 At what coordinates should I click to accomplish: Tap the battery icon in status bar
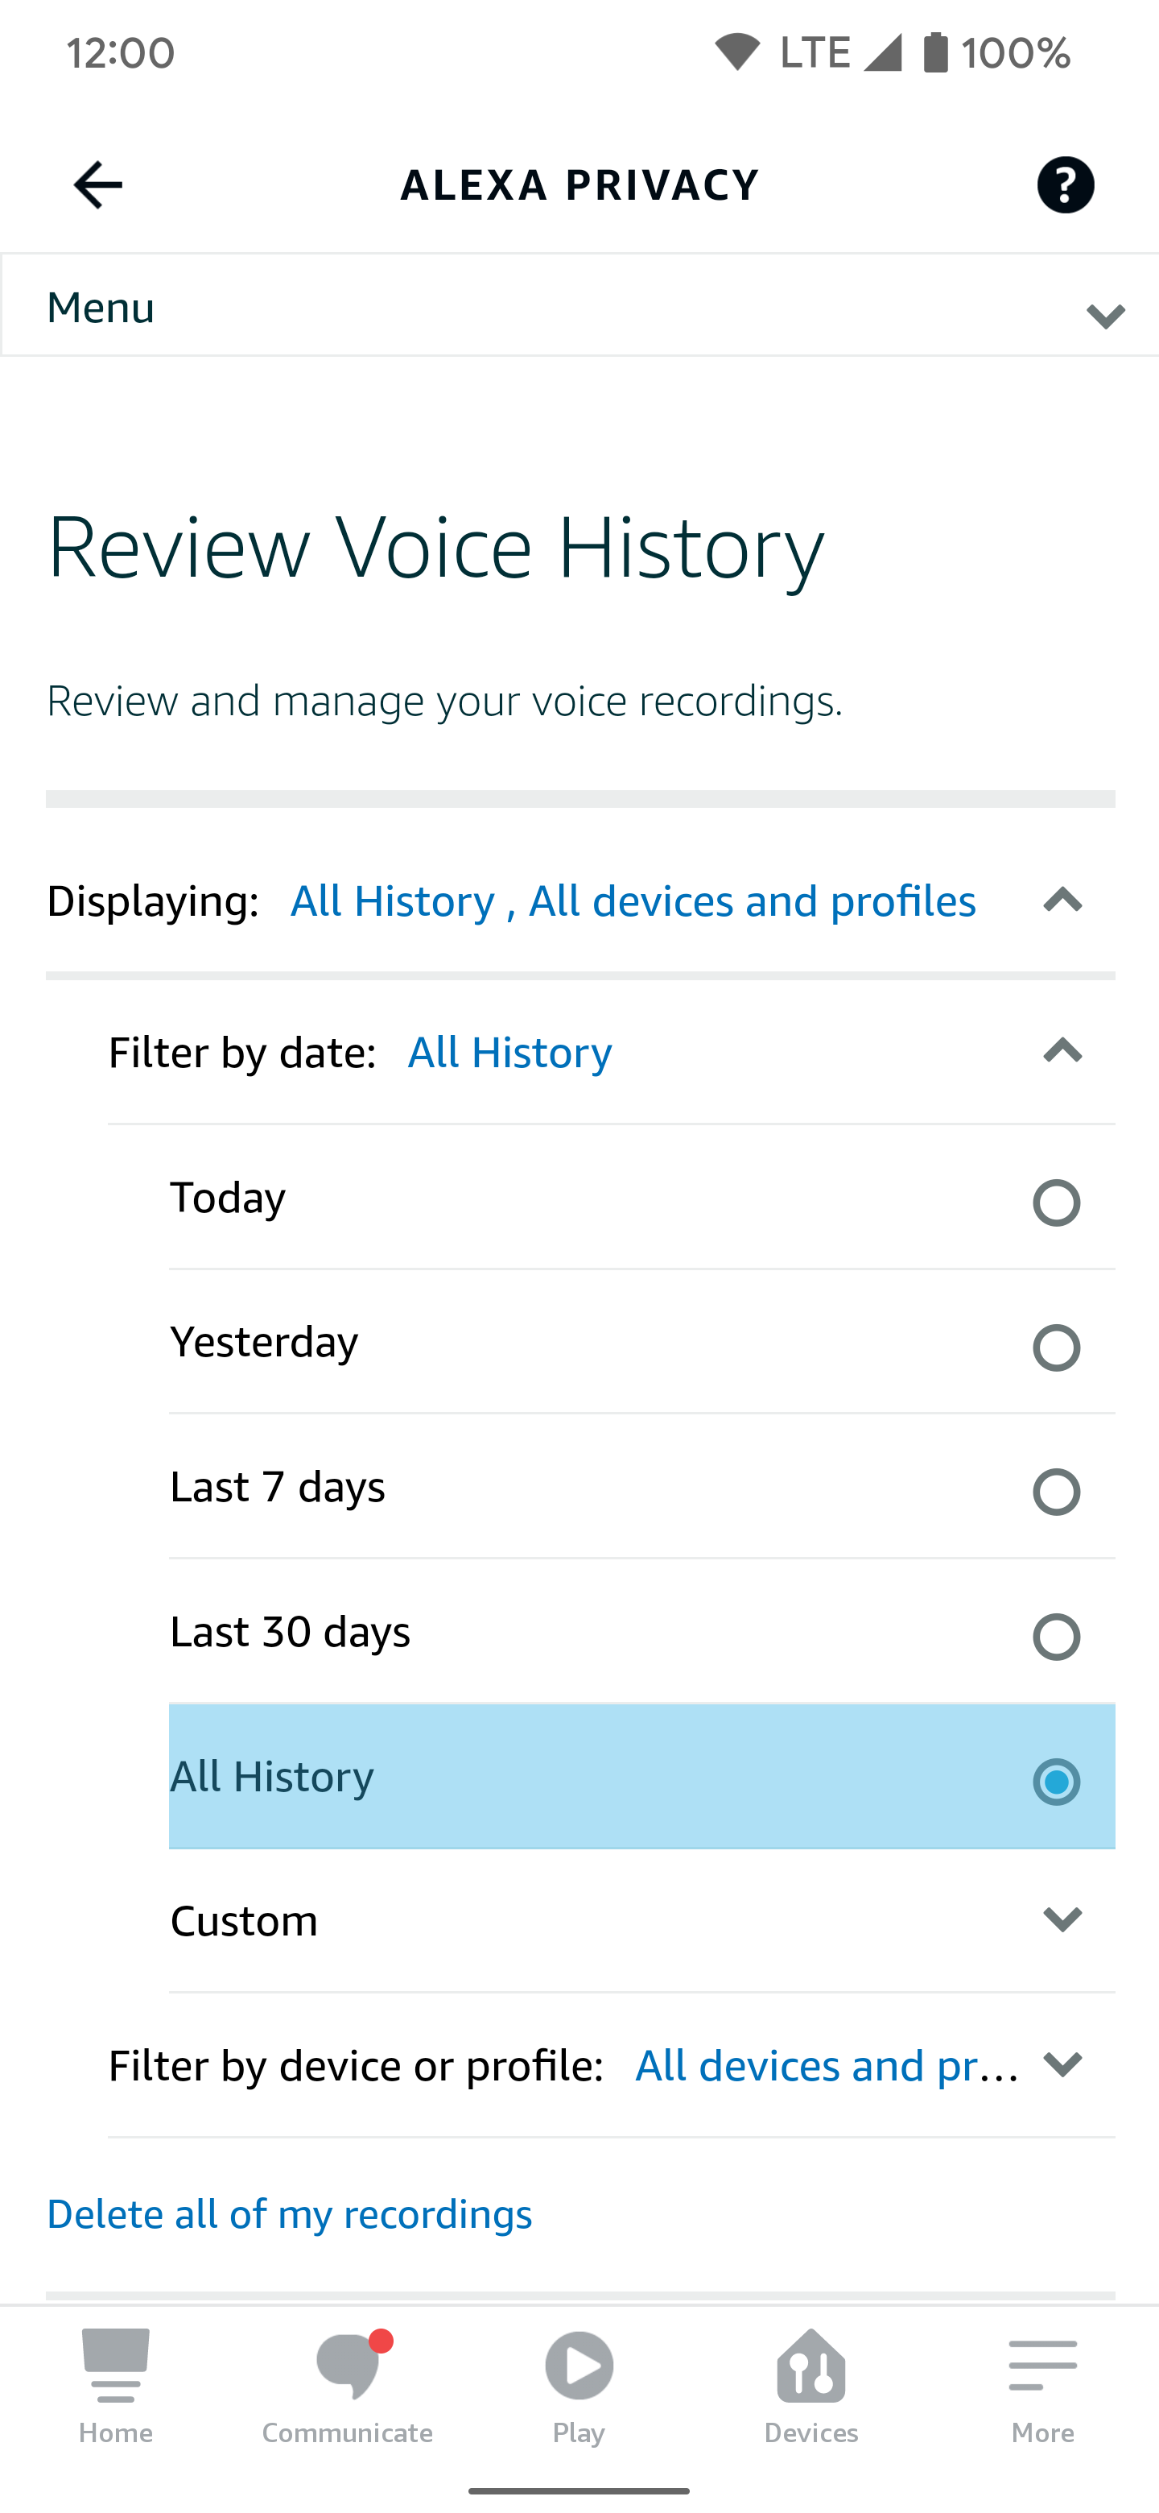tap(934, 52)
